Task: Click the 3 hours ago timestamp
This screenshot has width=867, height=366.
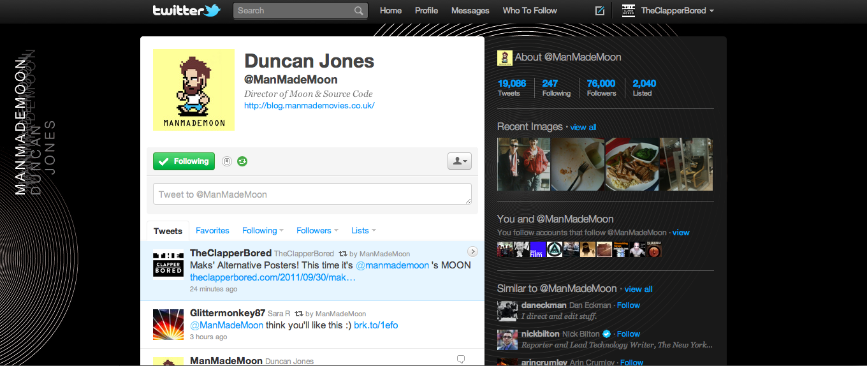Action: coord(208,337)
